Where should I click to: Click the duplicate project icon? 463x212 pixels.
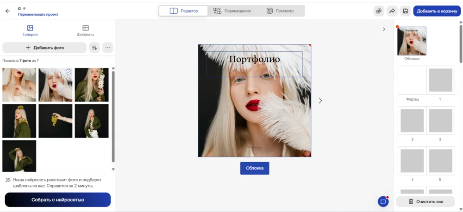pyautogui.click(x=379, y=11)
